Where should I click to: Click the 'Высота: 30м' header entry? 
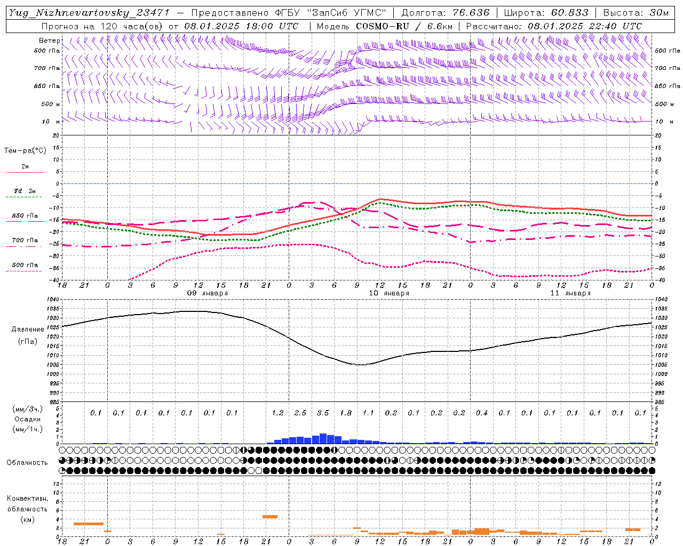click(636, 13)
